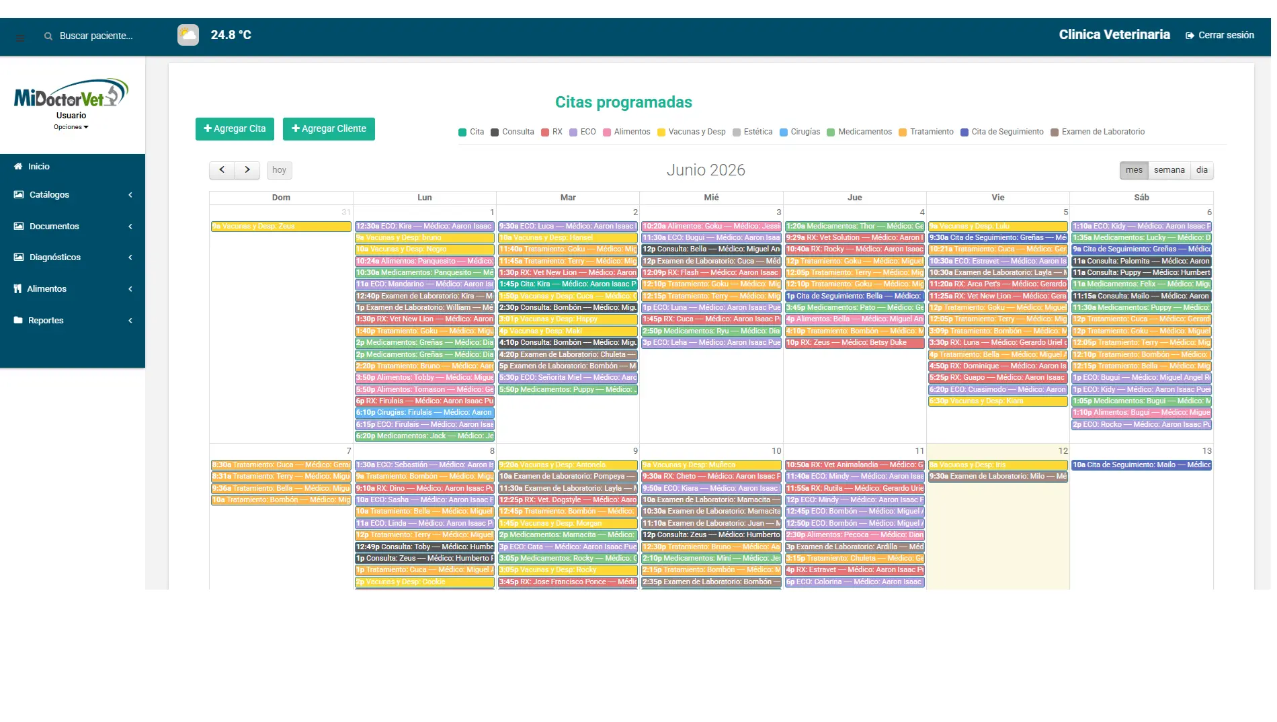Click the Agregar Cita button
Image resolution: width=1277 pixels, height=722 pixels.
(x=235, y=128)
